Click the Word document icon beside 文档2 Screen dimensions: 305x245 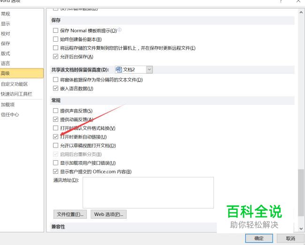pos(119,69)
